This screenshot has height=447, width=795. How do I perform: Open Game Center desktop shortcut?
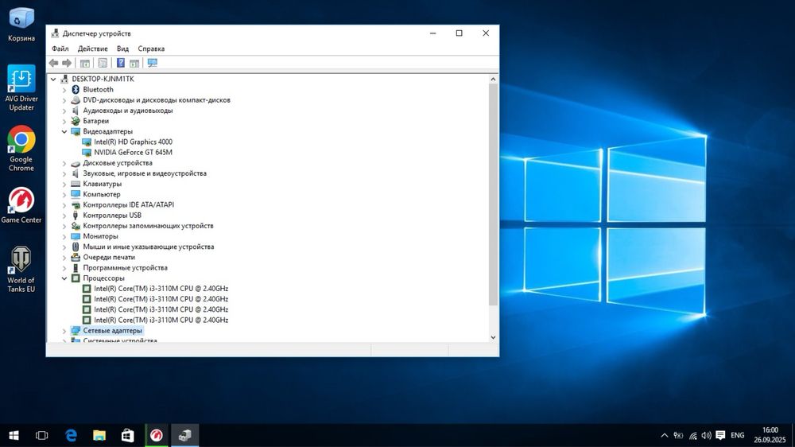[21, 205]
